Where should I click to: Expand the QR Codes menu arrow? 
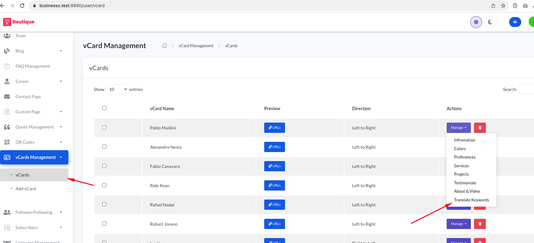[x=61, y=142]
